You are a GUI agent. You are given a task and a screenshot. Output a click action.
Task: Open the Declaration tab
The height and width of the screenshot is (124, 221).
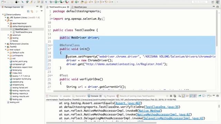(80, 96)
